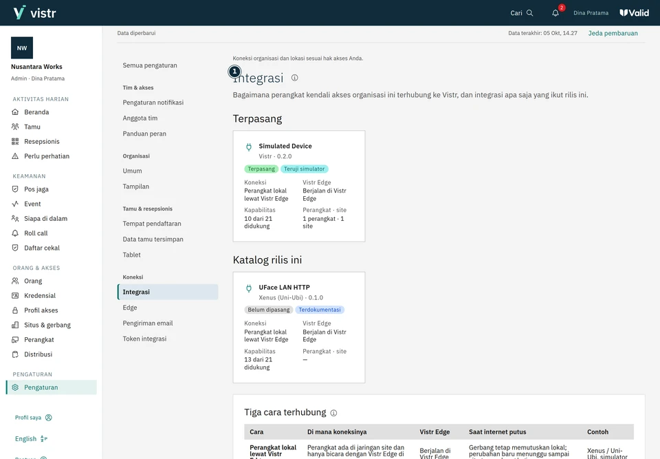Click the Valid brand logo
The width and height of the screenshot is (660, 459).
[635, 13]
